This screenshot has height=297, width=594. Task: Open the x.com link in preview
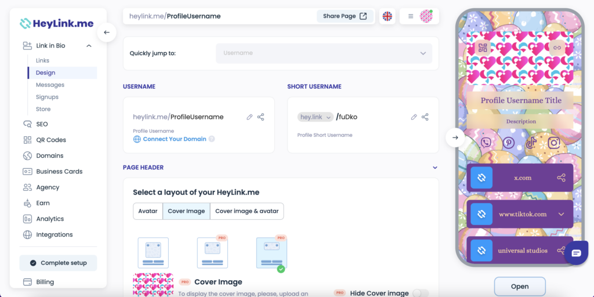point(520,178)
